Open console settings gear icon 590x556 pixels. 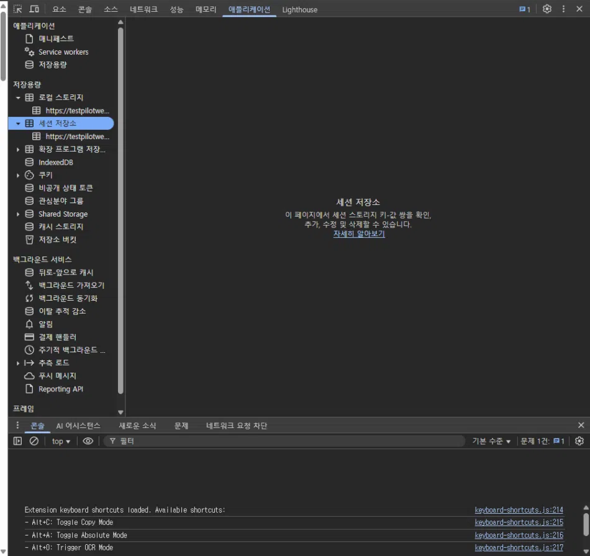tap(579, 441)
